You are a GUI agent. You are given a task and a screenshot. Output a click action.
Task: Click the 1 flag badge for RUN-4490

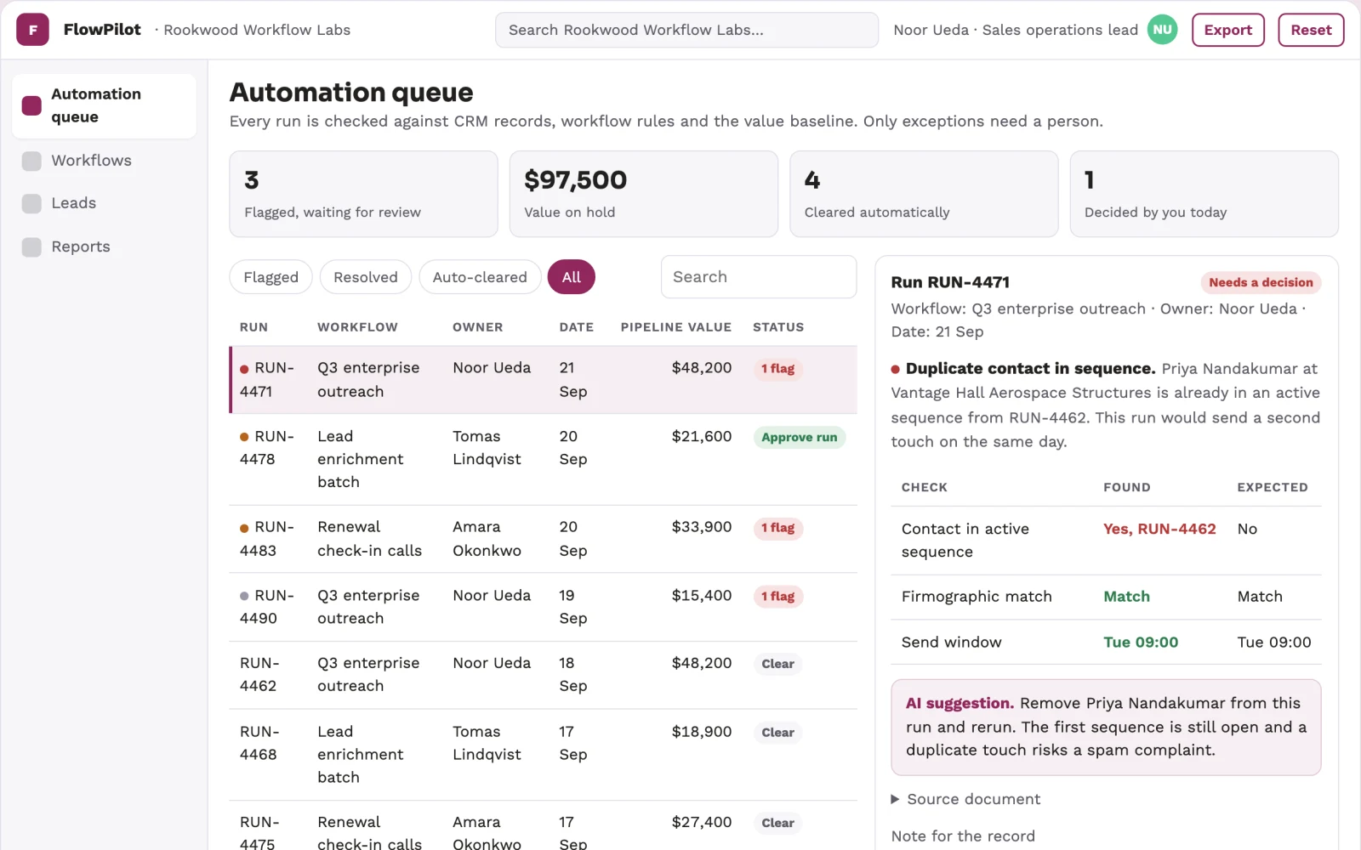777,597
